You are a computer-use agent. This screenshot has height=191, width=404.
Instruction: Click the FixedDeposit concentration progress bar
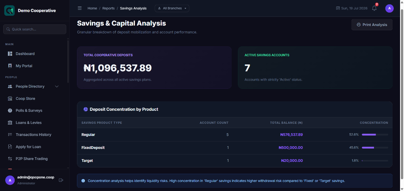pyautogui.click(x=375, y=148)
